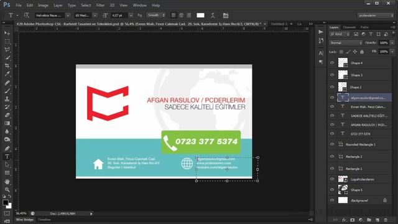Open the workspace switcher dropdown
The width and height of the screenshot is (398, 224).
tap(376, 16)
